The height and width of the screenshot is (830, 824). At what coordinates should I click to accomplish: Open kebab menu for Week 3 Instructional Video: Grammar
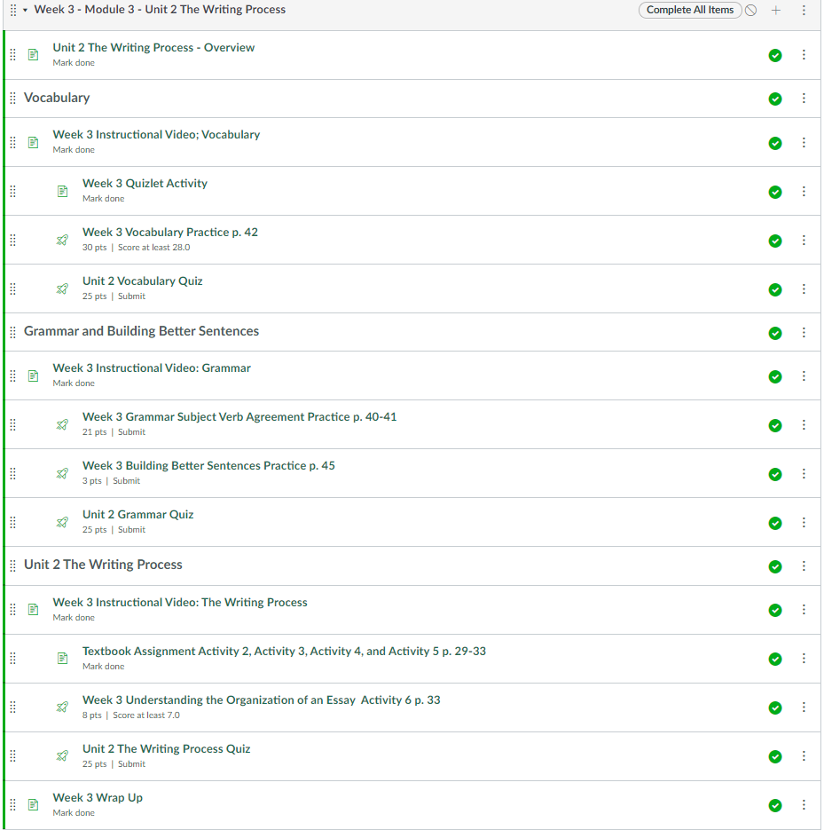[804, 376]
